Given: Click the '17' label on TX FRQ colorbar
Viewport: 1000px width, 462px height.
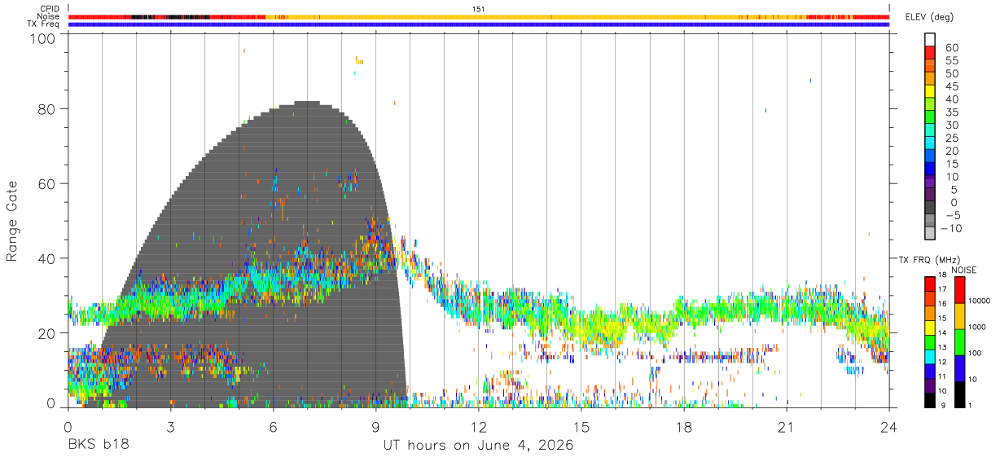Looking at the screenshot, I should tap(943, 289).
